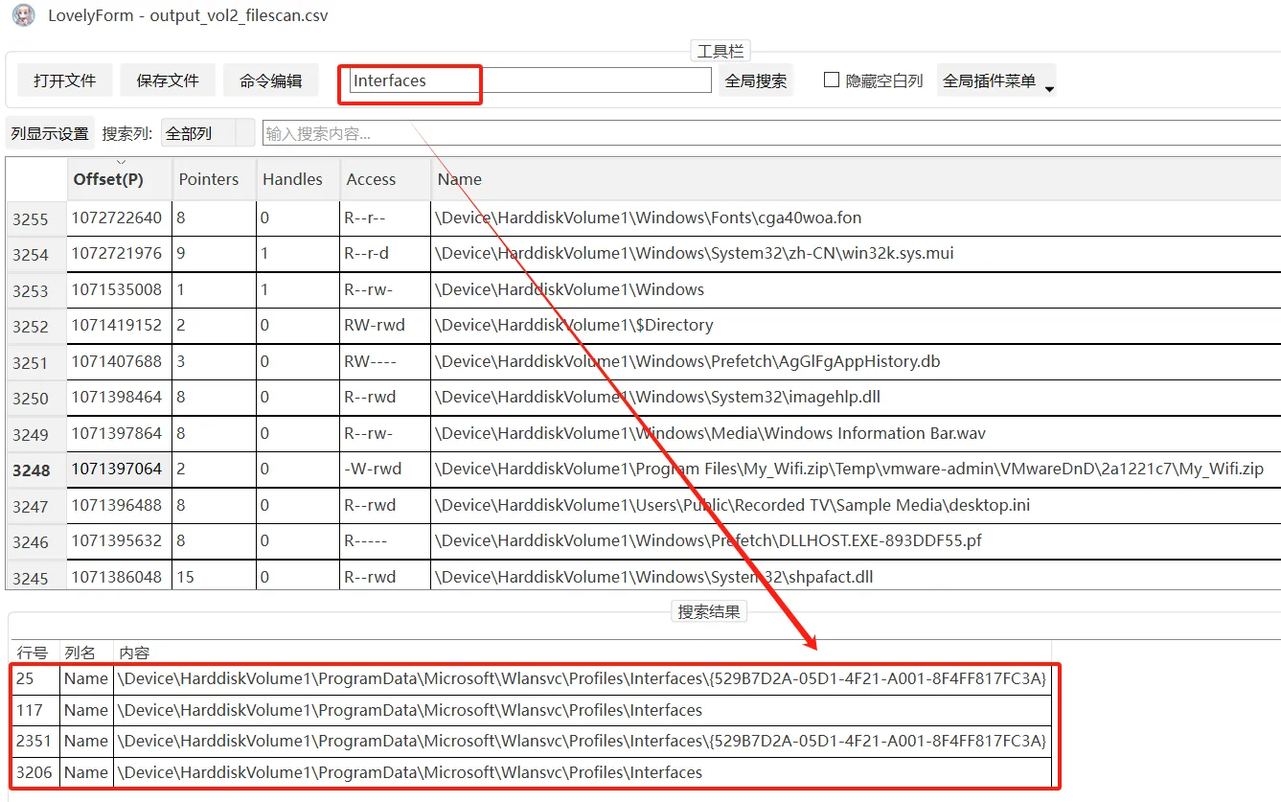Screen dimensions: 1281x802
Task: Select row header 3254
Action: coord(36,254)
